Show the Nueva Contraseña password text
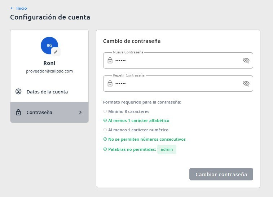The width and height of the screenshot is (273, 197). click(246, 61)
